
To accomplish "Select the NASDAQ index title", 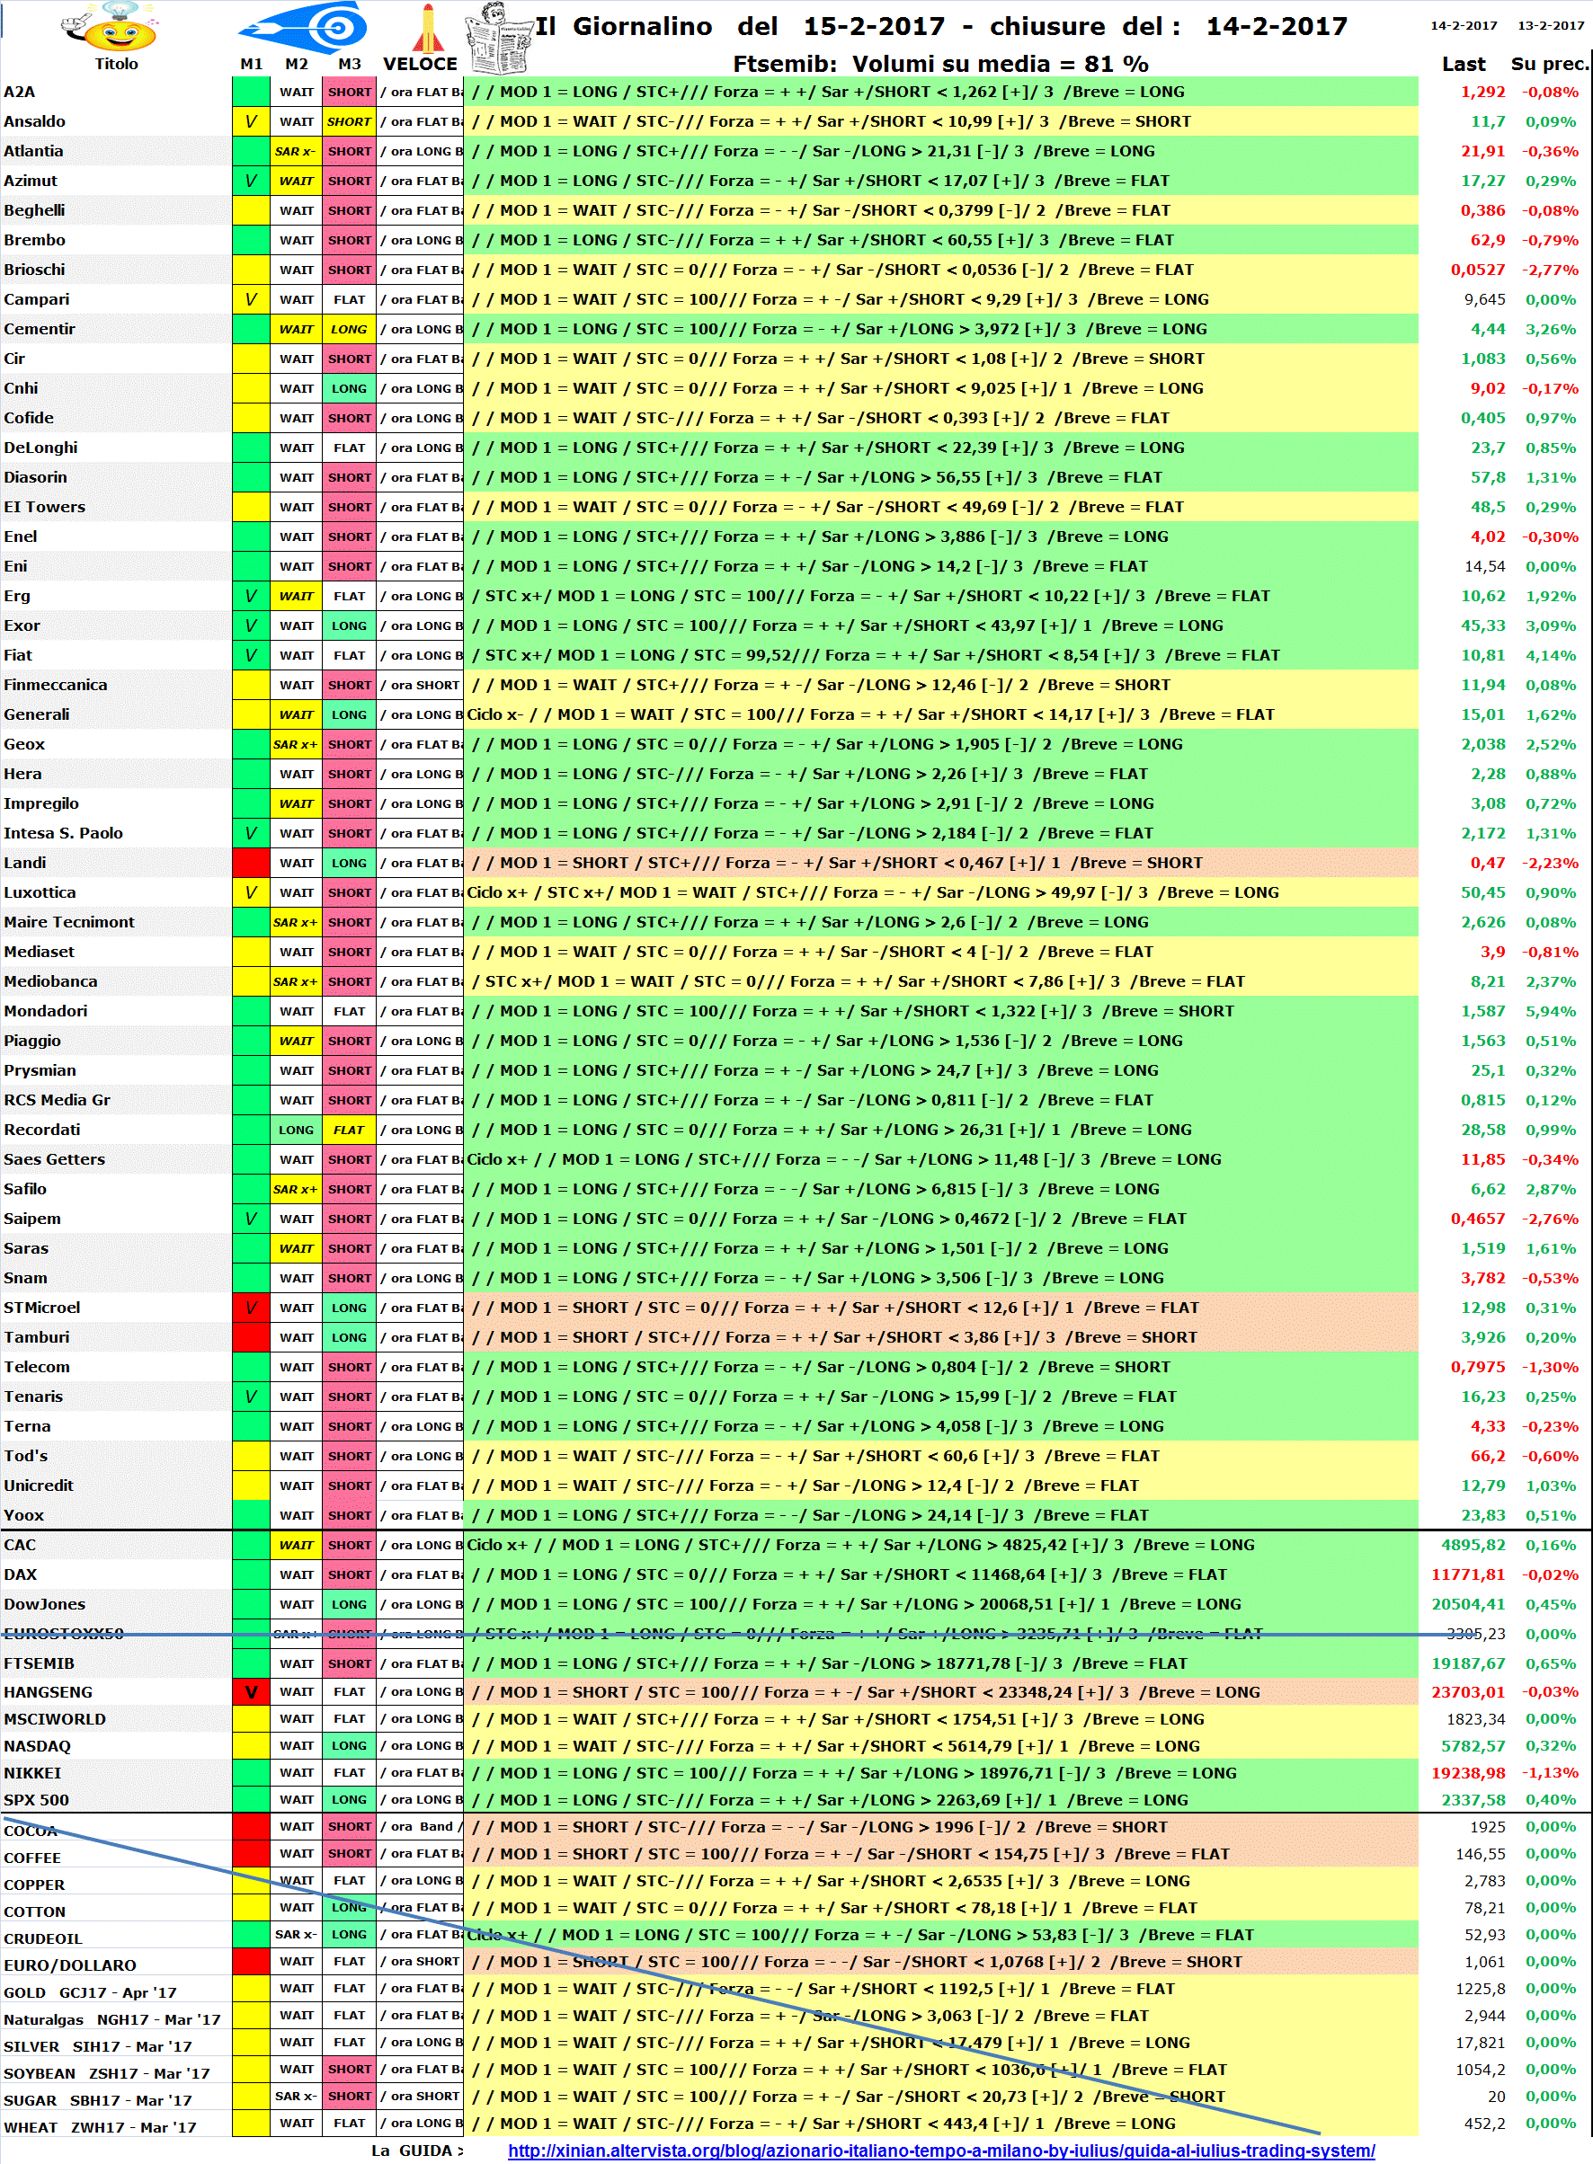I will 37,1745.
